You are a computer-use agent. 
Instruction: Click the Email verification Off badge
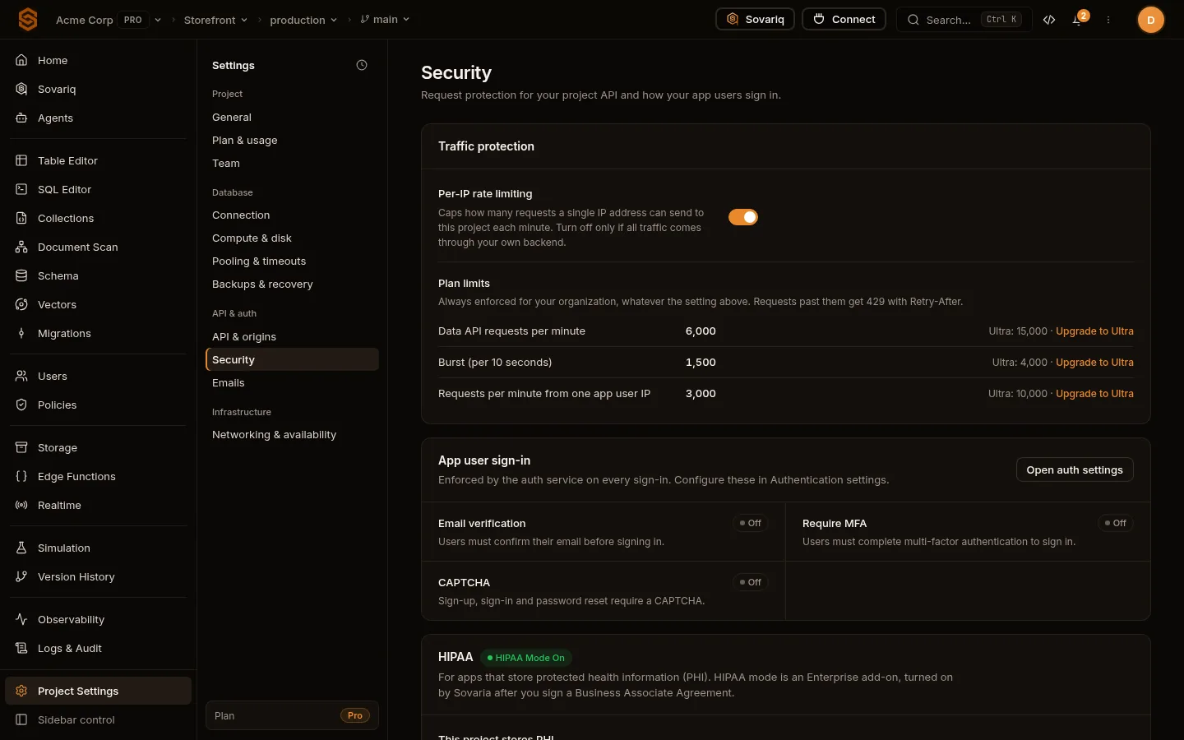tap(751, 523)
